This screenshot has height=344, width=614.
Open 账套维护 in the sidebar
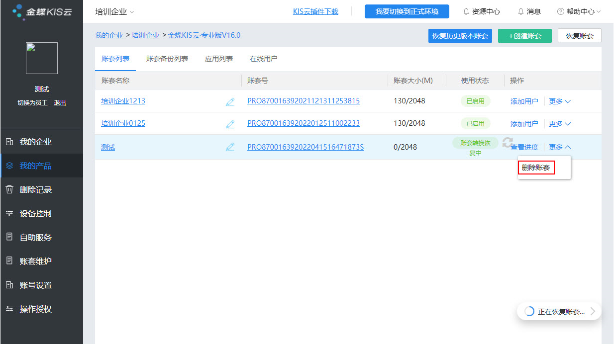coord(42,261)
